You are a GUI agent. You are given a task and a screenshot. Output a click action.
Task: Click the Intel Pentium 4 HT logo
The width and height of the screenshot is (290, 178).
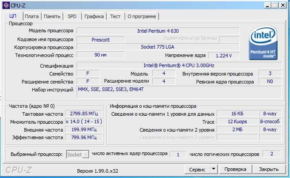click(x=263, y=43)
